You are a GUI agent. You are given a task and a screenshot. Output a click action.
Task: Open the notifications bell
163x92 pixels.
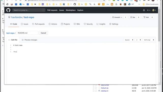coord(144,10)
